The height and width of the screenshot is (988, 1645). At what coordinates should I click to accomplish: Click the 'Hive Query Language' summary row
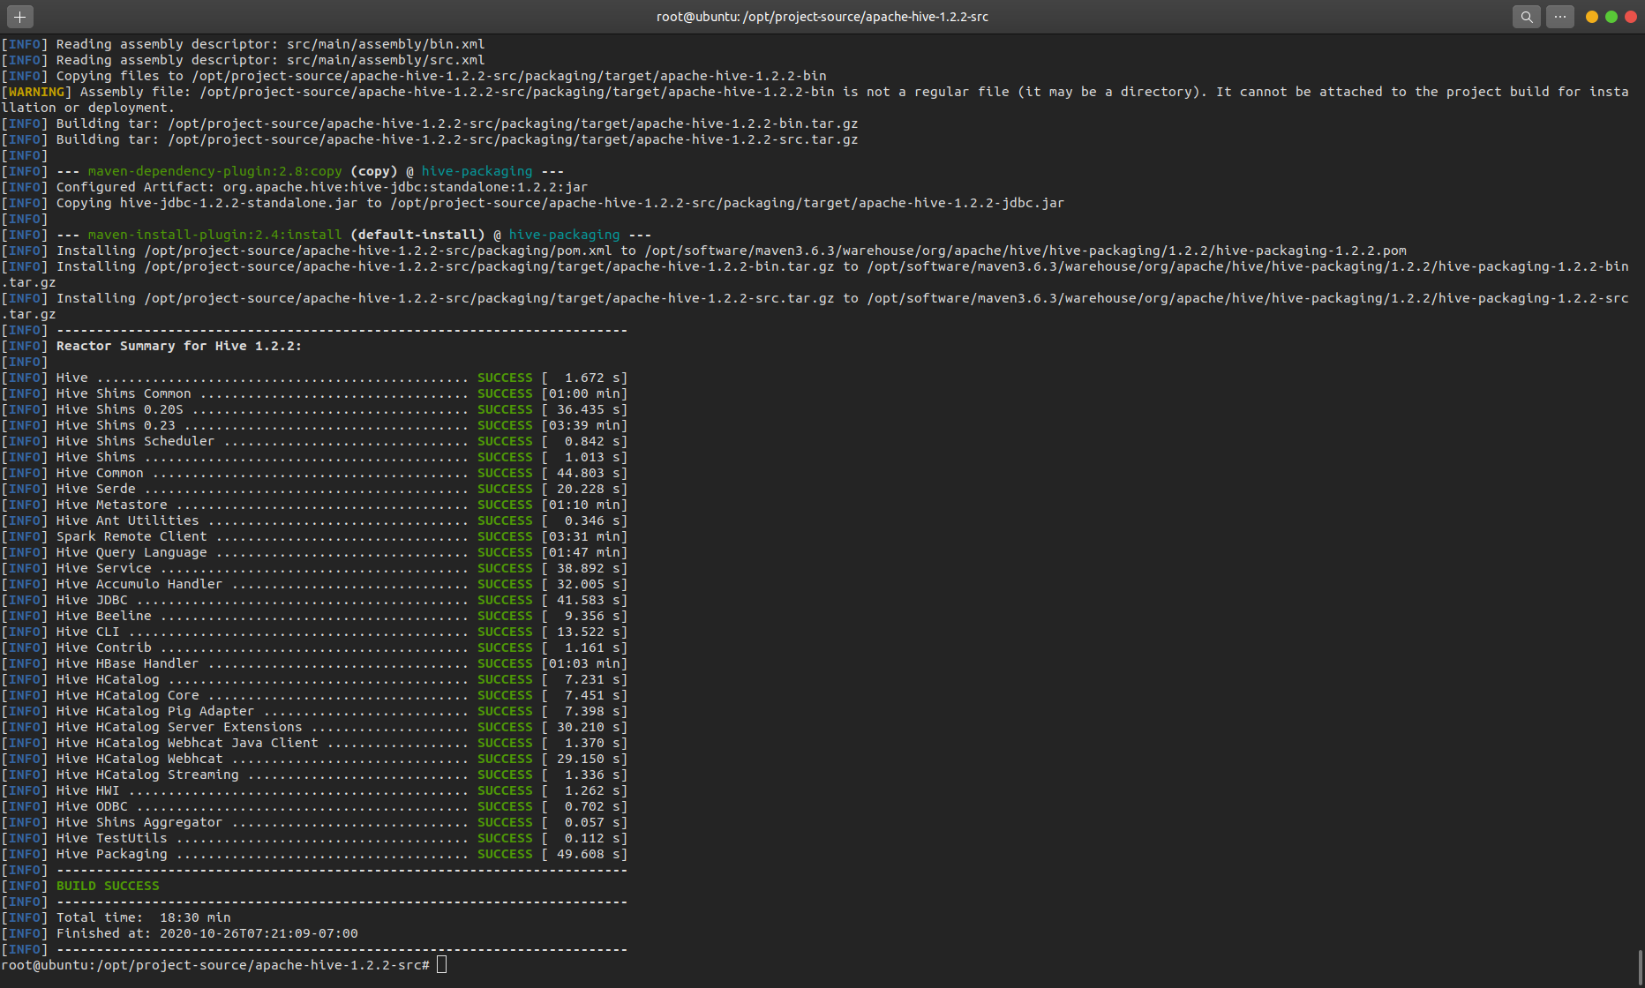pos(315,552)
